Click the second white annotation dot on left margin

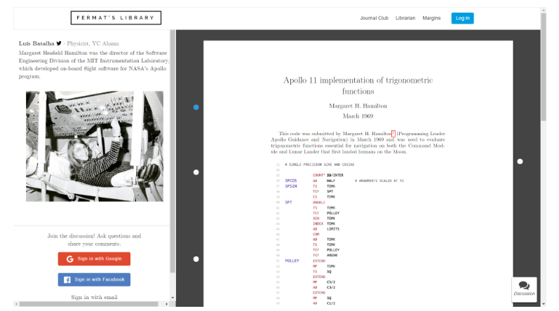point(196,172)
